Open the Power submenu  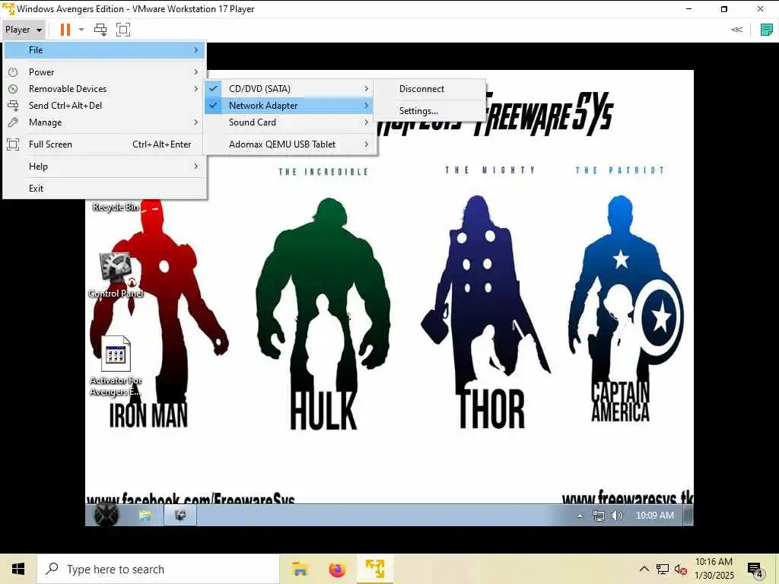coord(105,72)
